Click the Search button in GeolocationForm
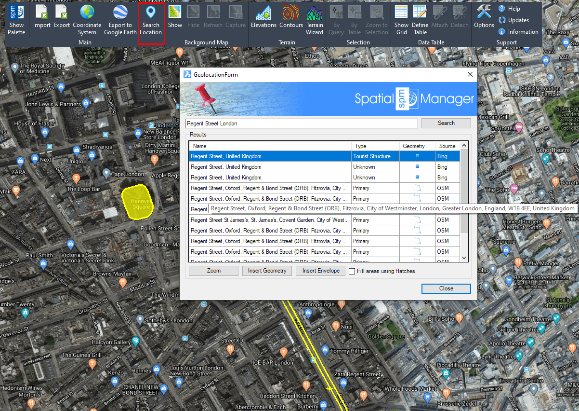The image size is (579, 411). coord(446,123)
